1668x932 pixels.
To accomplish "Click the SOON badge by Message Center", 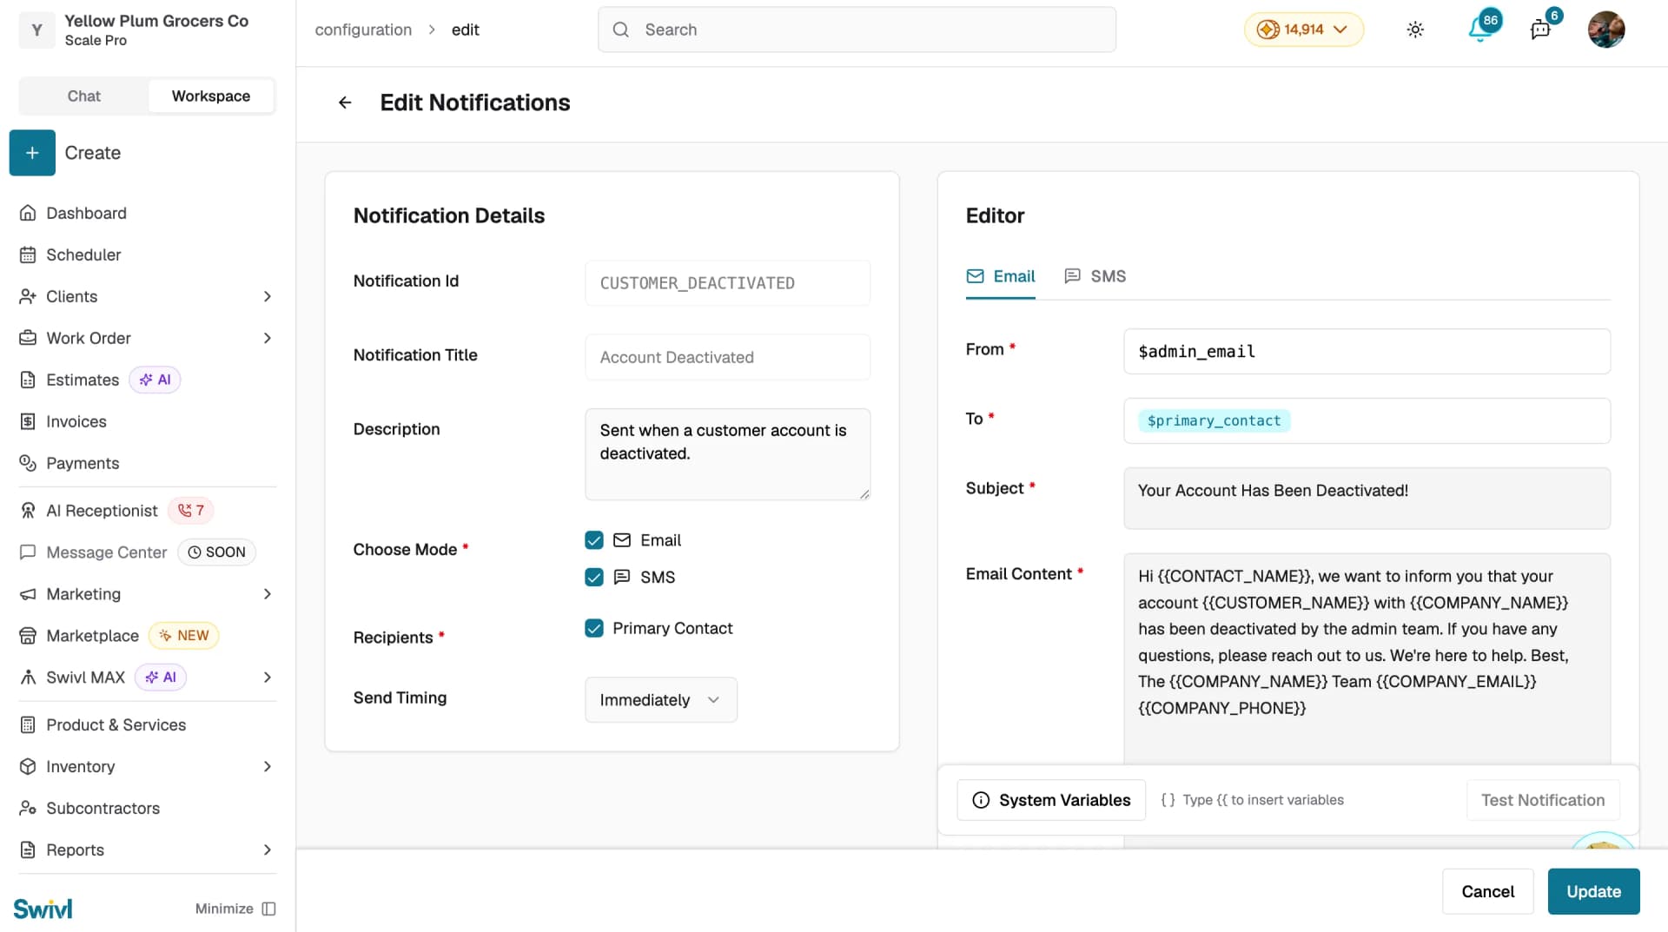I will pyautogui.click(x=216, y=552).
